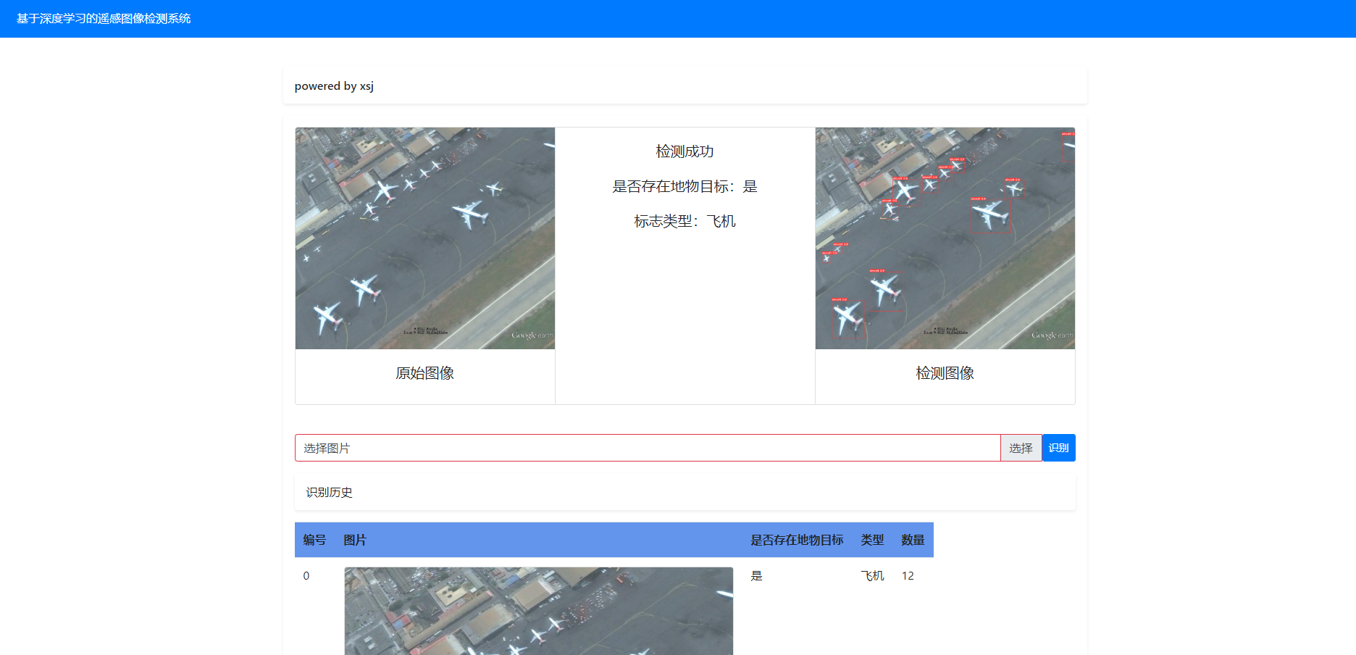Select the 检测图像 caption

945,373
